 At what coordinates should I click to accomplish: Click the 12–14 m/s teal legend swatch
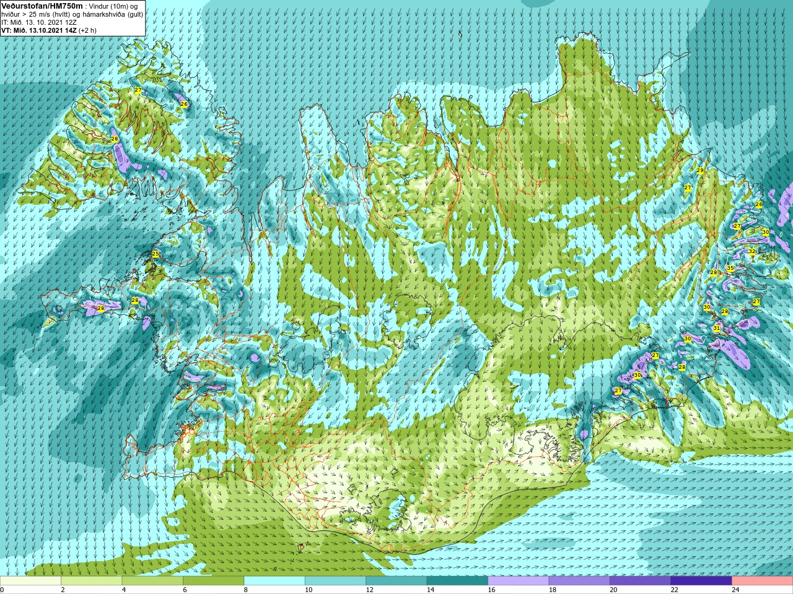(x=396, y=581)
